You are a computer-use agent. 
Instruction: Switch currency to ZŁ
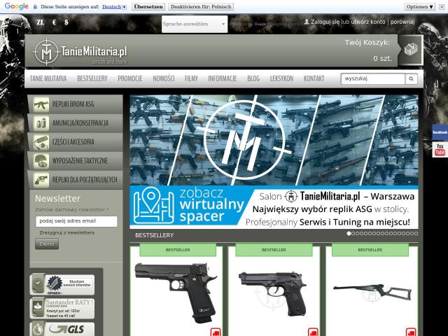[41, 22]
